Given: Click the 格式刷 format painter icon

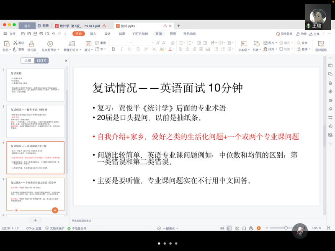Looking at the screenshot, I should click(x=31, y=44).
